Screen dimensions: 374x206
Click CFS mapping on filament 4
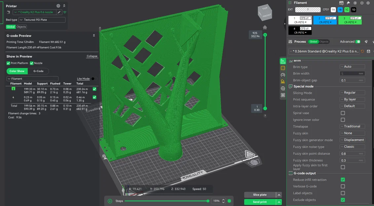coord(305,28)
